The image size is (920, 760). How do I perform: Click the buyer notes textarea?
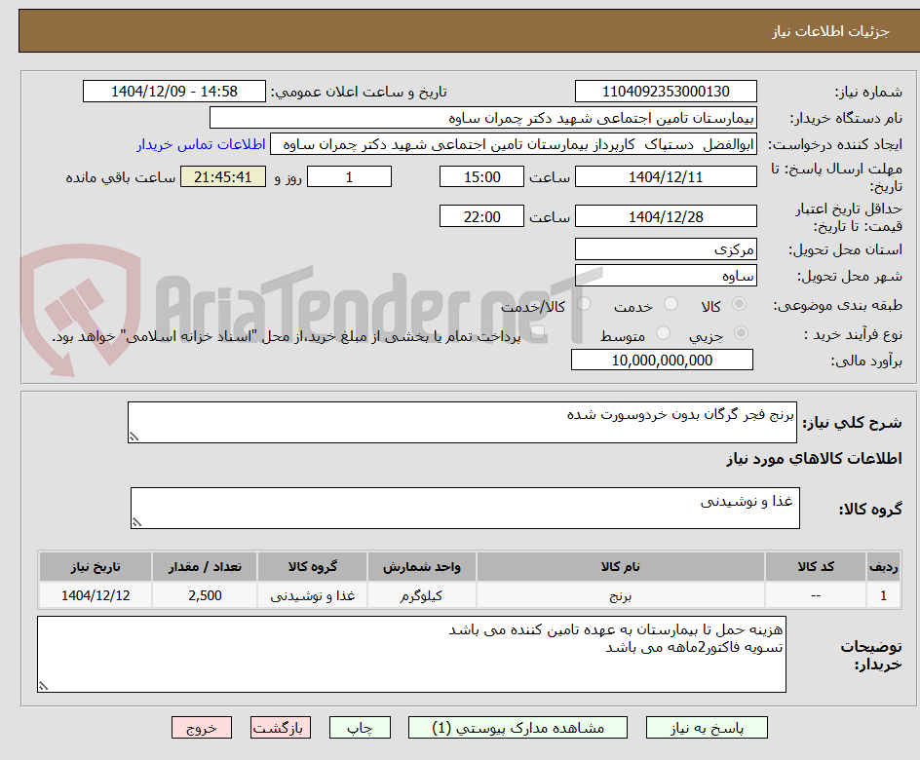pyautogui.click(x=411, y=654)
